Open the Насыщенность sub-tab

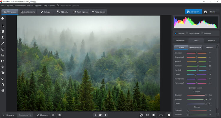point(195,47)
